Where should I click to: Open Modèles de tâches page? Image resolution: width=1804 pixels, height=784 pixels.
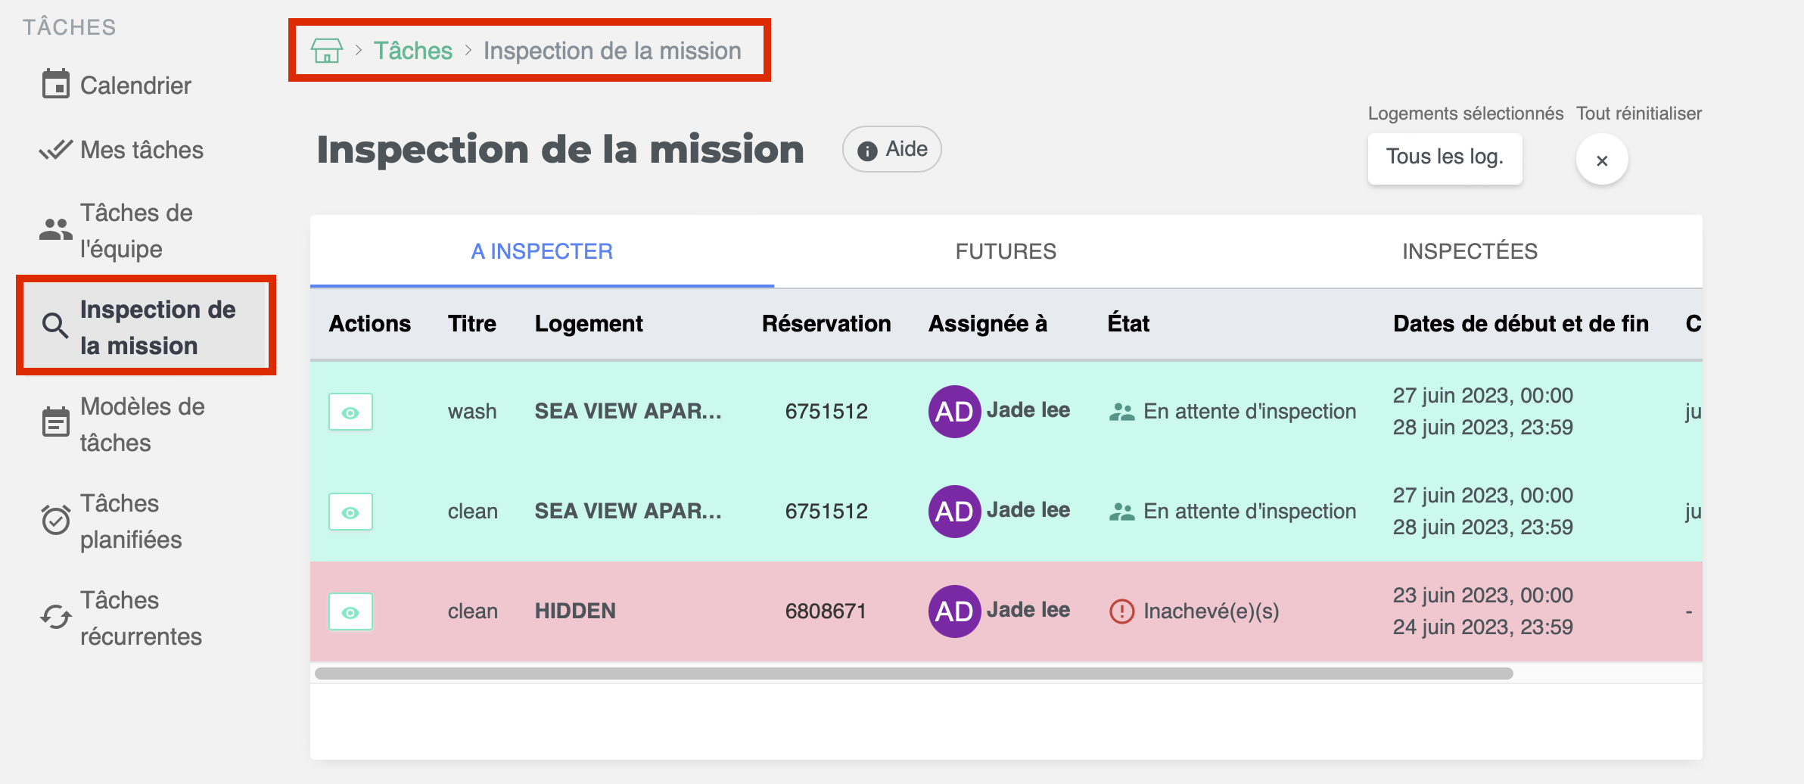click(141, 425)
